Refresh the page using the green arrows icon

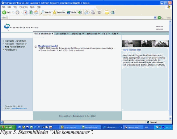click(x=31, y=12)
